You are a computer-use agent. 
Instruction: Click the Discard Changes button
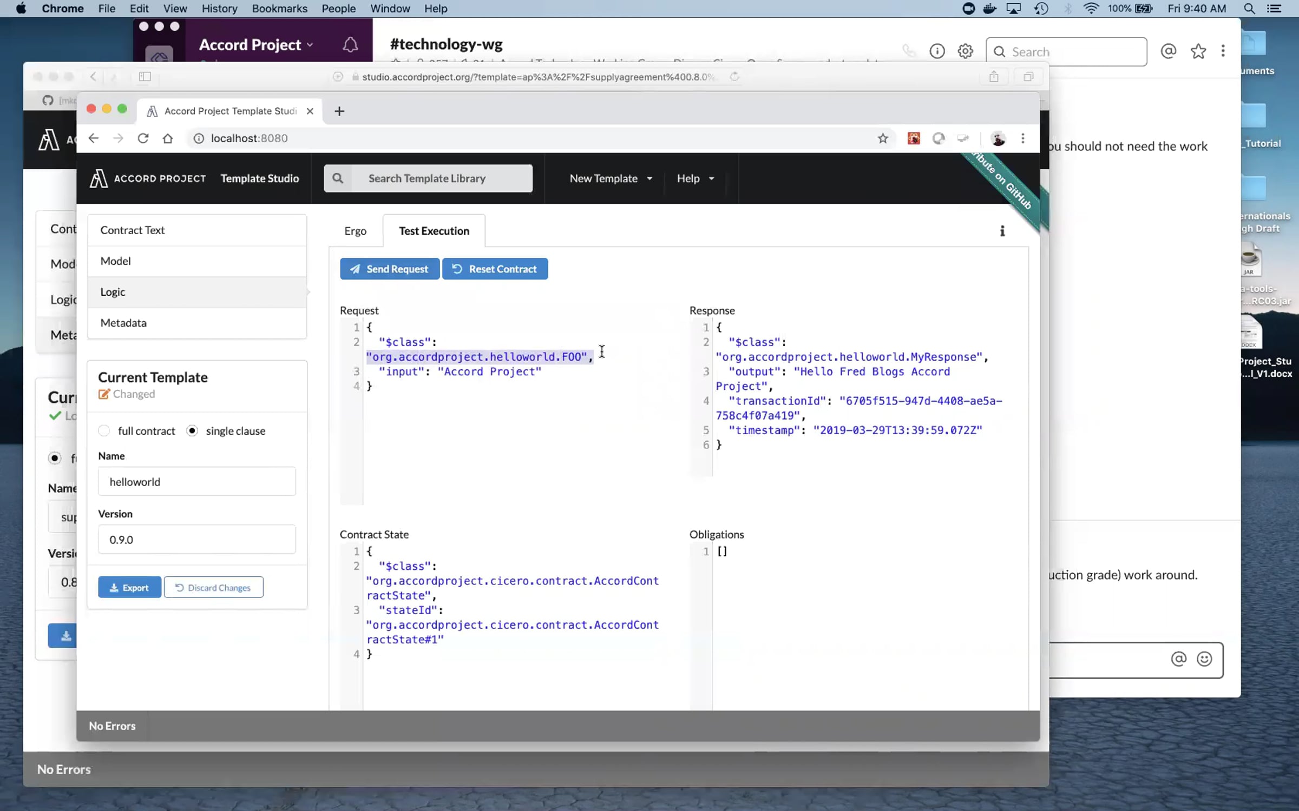(x=213, y=587)
